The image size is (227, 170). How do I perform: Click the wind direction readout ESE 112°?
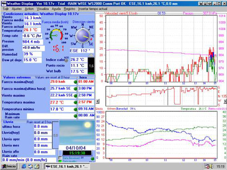[82, 51]
